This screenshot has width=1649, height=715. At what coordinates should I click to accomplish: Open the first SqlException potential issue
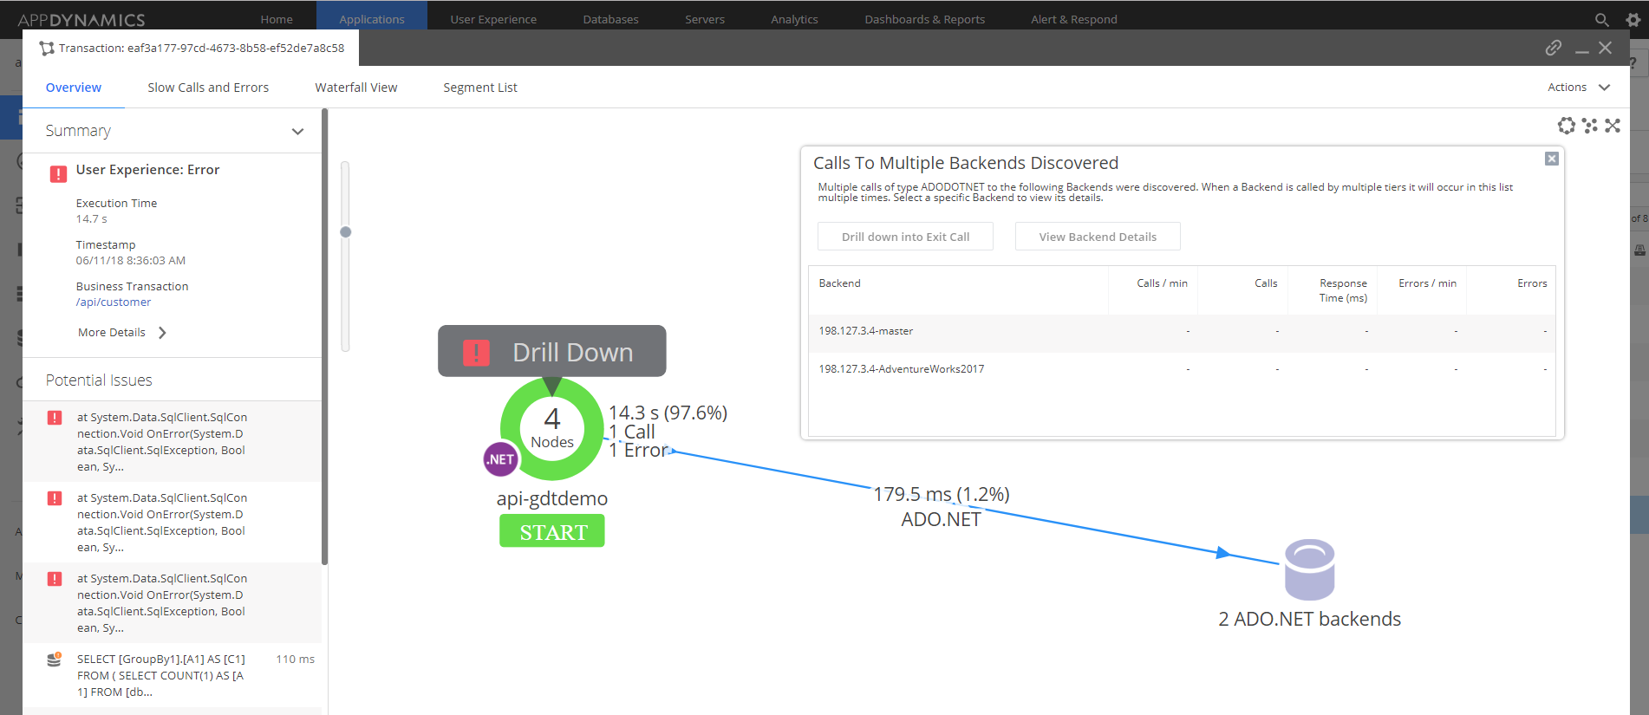[x=172, y=442]
